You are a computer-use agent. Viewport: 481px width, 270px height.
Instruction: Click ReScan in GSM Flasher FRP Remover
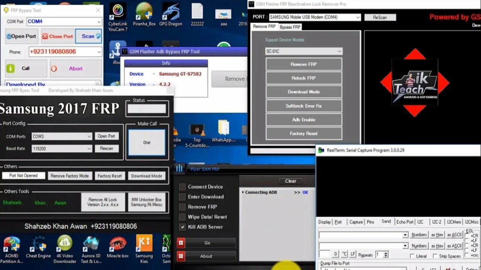(x=380, y=17)
